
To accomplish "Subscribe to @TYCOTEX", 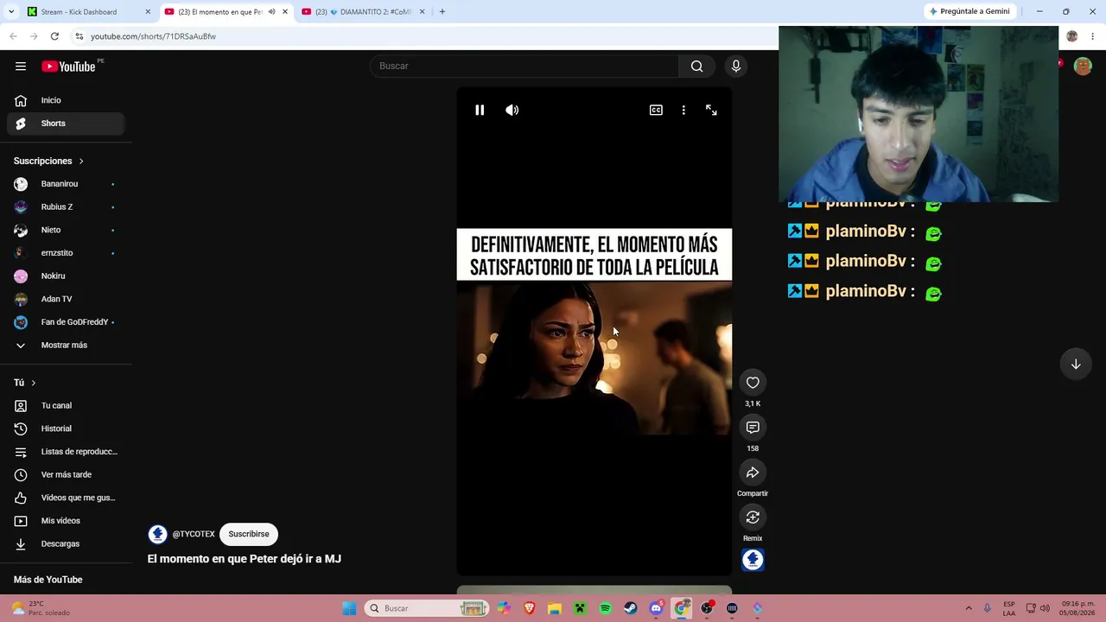I will (x=249, y=534).
